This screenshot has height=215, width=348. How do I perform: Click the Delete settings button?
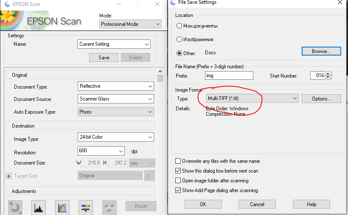click(136, 58)
